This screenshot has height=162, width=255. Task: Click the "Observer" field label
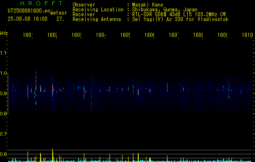[x=84, y=4]
